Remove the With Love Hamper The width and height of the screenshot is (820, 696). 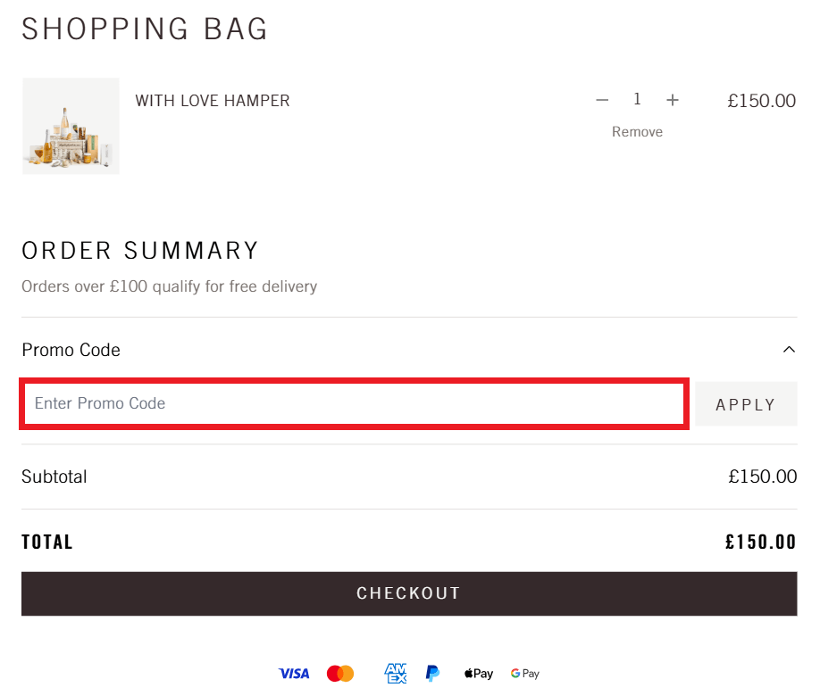(x=637, y=131)
